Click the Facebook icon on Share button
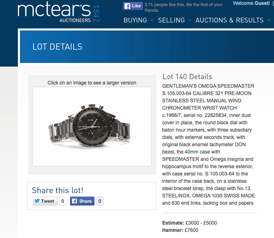Screen dimensions: 274x238 tap(75, 201)
